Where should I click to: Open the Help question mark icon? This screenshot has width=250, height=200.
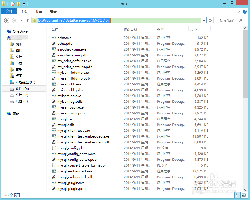tap(244, 12)
